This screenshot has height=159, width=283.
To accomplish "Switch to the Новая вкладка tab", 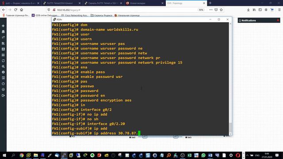I will coord(145,3).
